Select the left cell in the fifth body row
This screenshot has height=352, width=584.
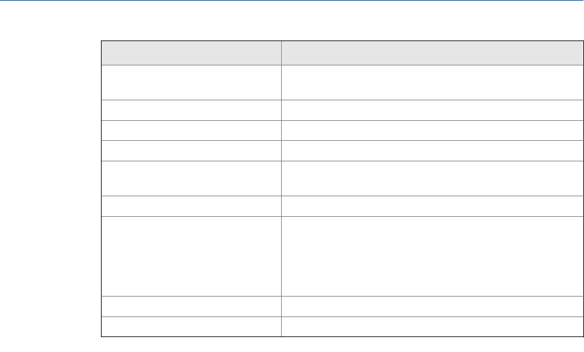coord(191,178)
